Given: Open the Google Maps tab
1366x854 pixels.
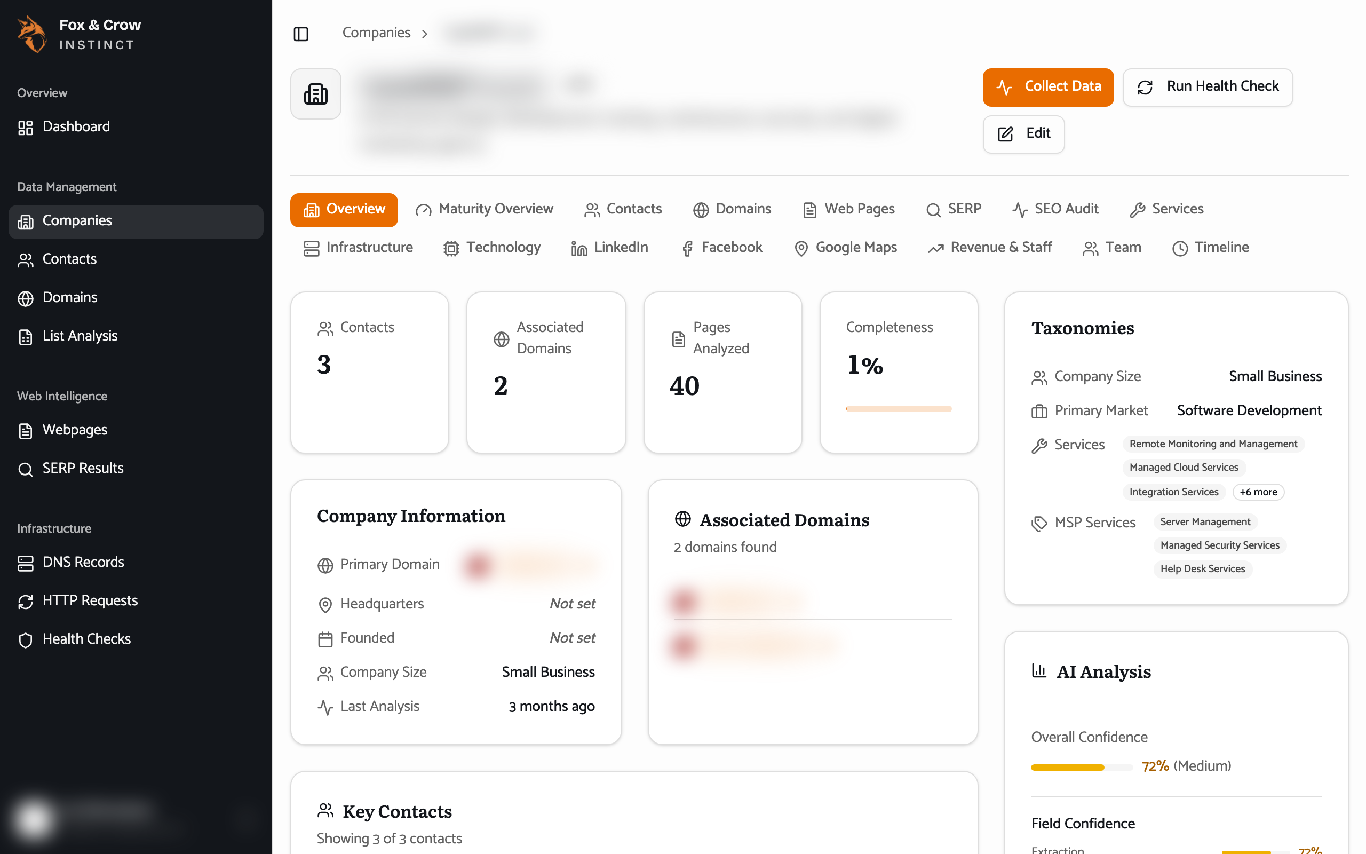Looking at the screenshot, I should pos(845,248).
